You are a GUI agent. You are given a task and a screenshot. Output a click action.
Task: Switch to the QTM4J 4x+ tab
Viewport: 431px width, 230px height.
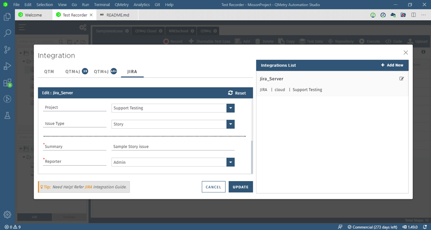pos(105,71)
